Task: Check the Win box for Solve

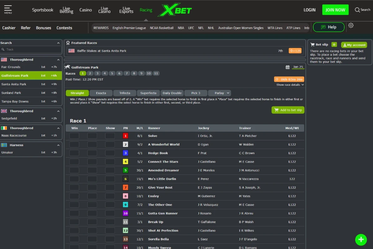Action: [74, 136]
